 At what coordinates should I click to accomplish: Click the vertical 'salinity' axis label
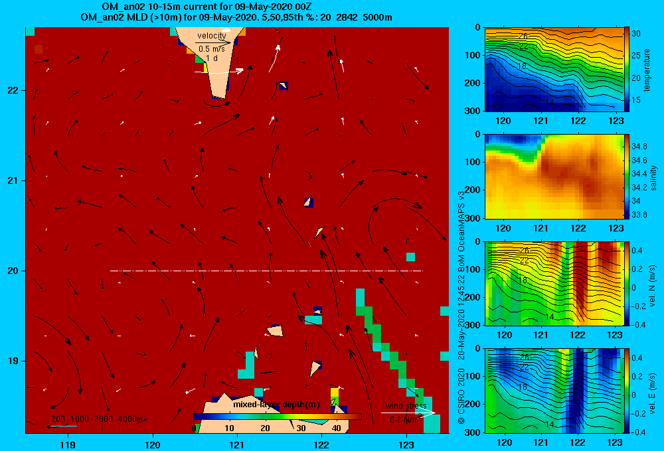[x=653, y=178]
